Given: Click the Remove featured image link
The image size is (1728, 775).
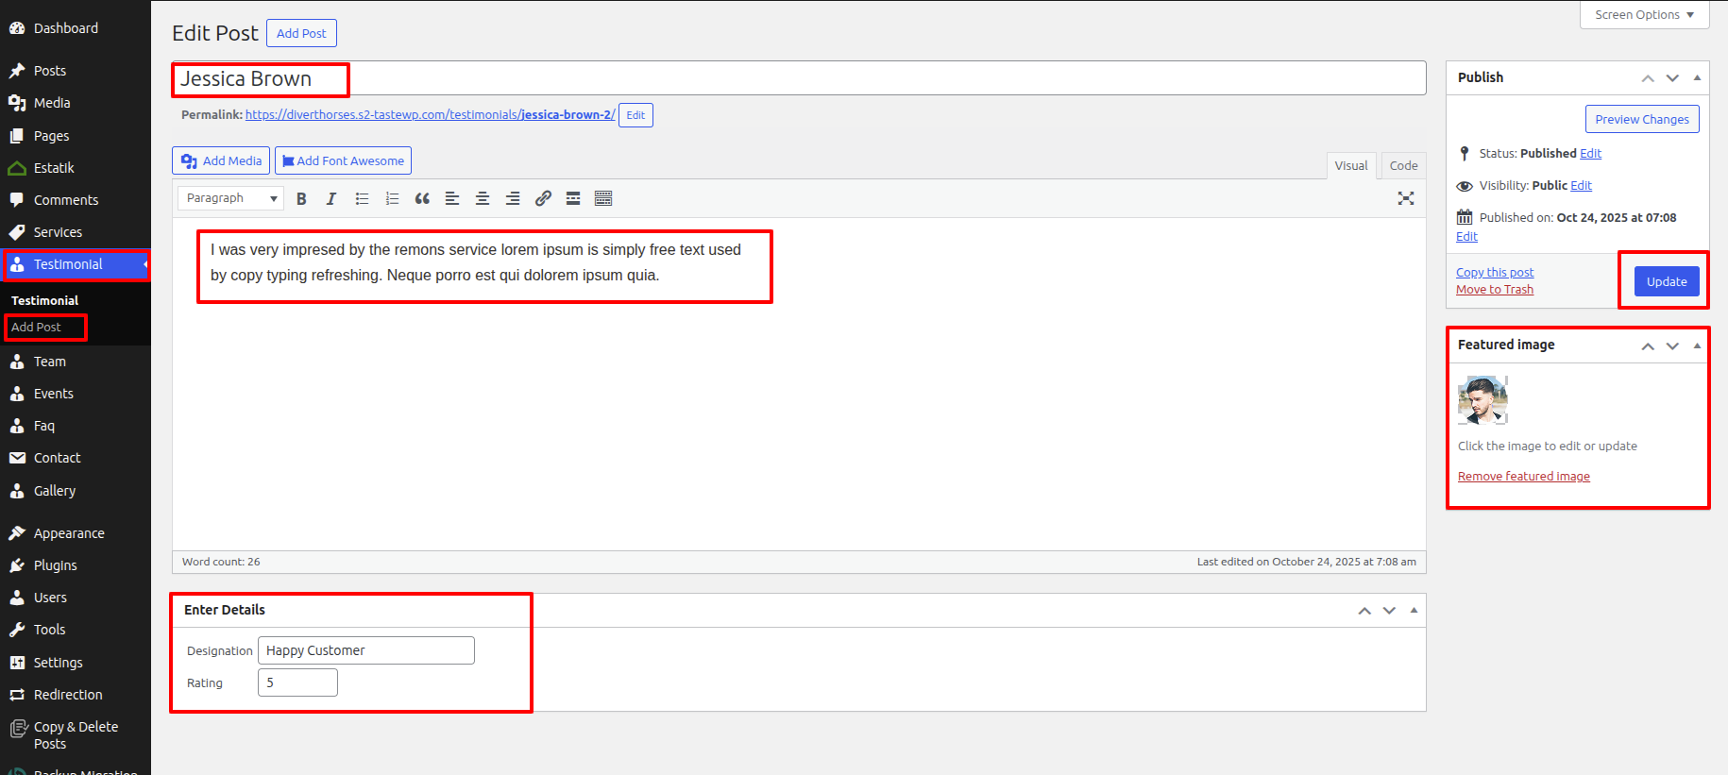Looking at the screenshot, I should [x=1523, y=477].
